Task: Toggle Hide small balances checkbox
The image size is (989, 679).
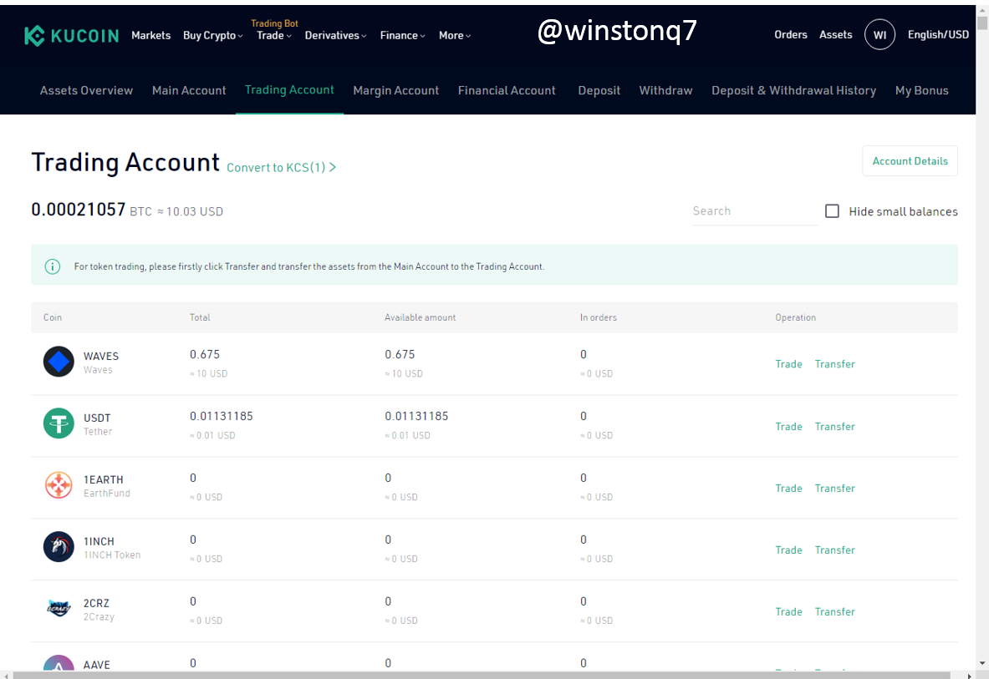Action: tap(832, 211)
